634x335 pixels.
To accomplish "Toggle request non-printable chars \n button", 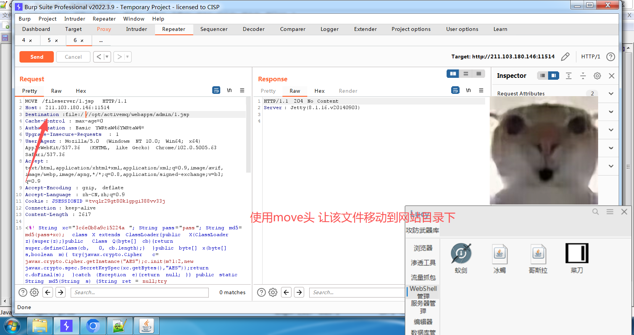I will 229,90.
